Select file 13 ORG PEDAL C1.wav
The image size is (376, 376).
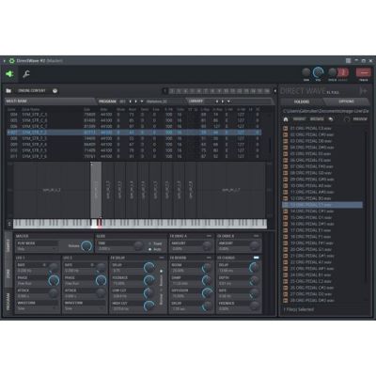[x=322, y=205]
